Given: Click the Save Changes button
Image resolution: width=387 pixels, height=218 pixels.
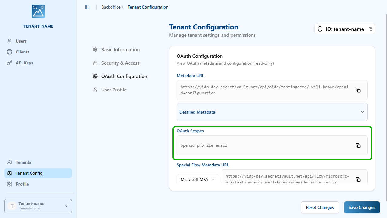Looking at the screenshot, I should pyautogui.click(x=362, y=207).
